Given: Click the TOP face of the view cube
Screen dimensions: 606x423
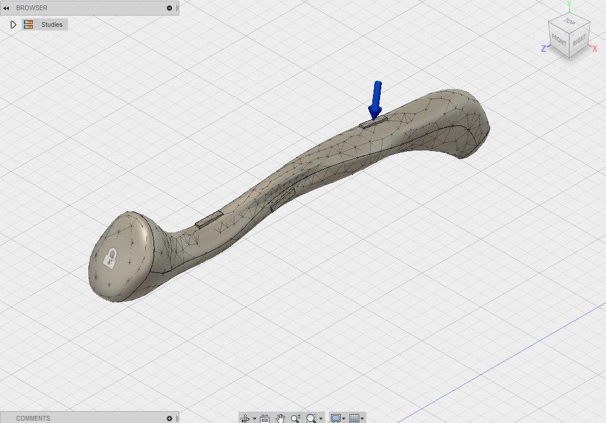Looking at the screenshot, I should (570, 22).
